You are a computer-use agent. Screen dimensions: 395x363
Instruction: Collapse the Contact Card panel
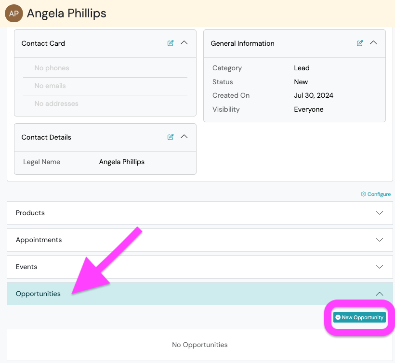(x=184, y=43)
